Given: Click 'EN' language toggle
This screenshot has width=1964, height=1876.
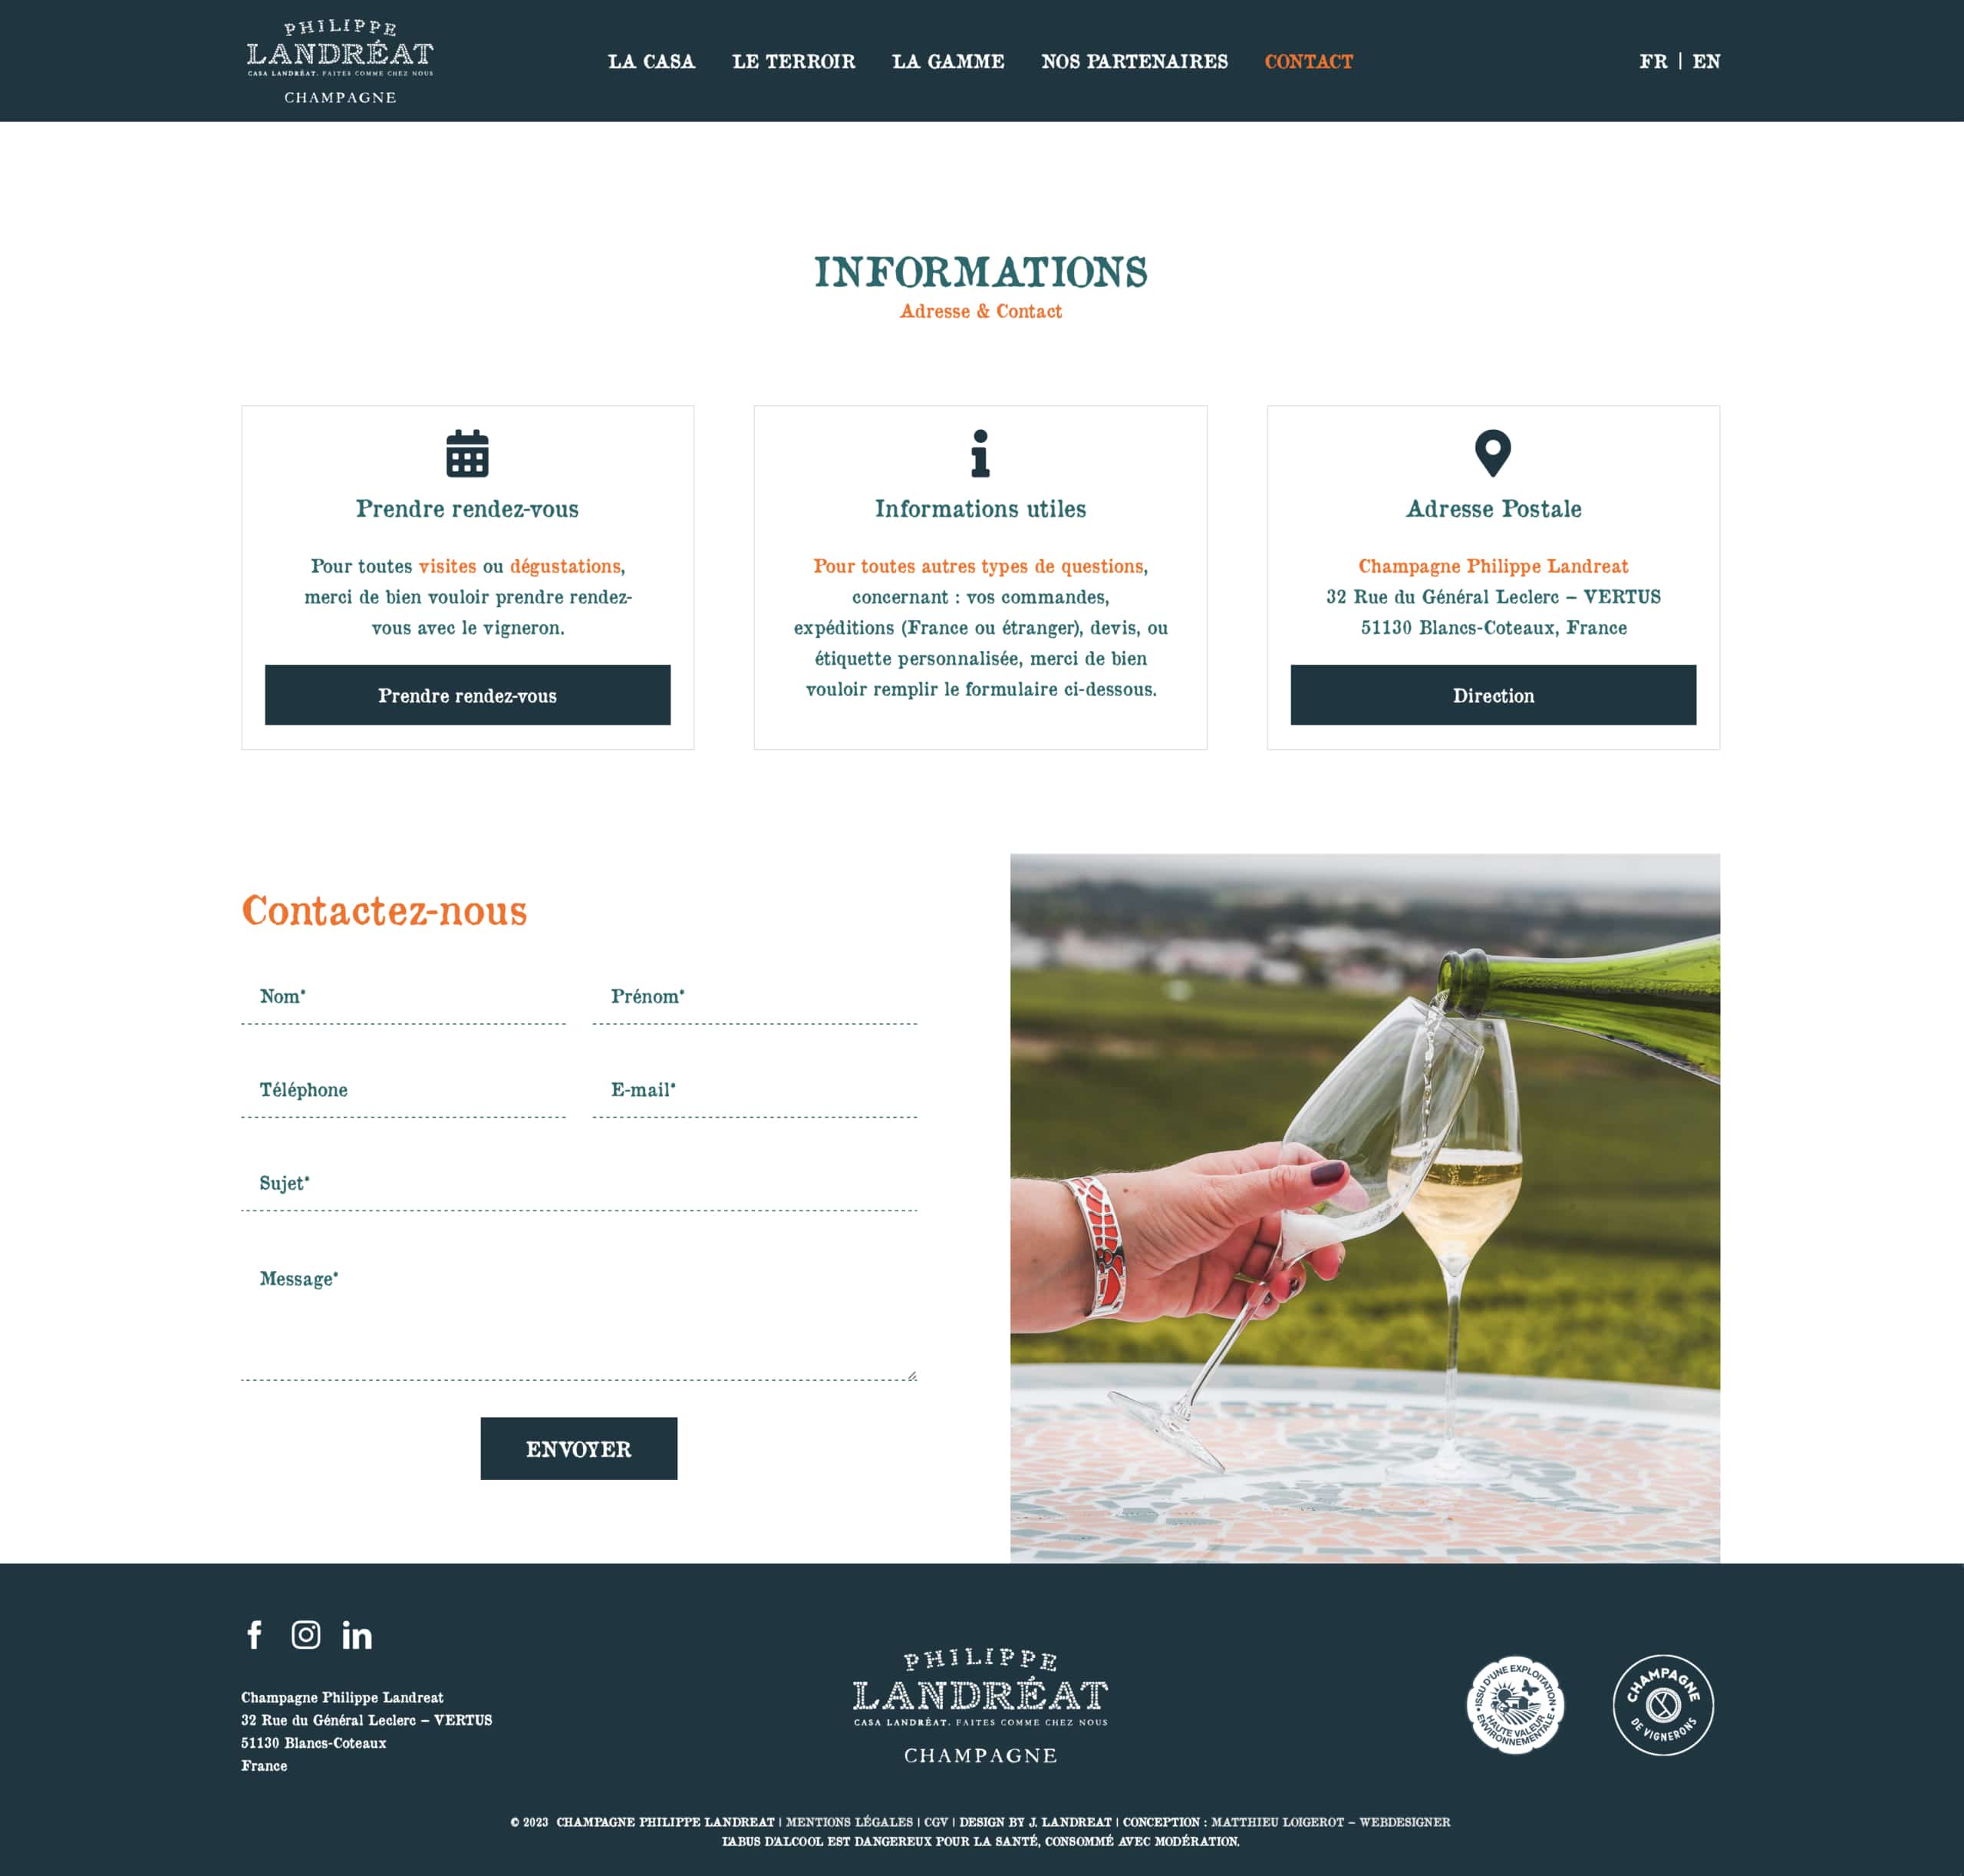Looking at the screenshot, I should (1706, 61).
